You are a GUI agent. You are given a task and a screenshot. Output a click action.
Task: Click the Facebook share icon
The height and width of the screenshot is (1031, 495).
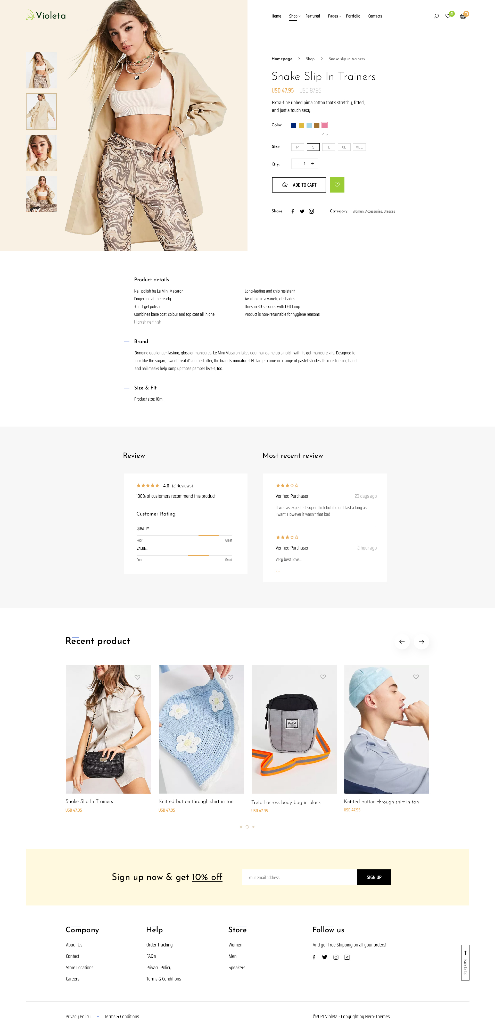click(x=291, y=211)
